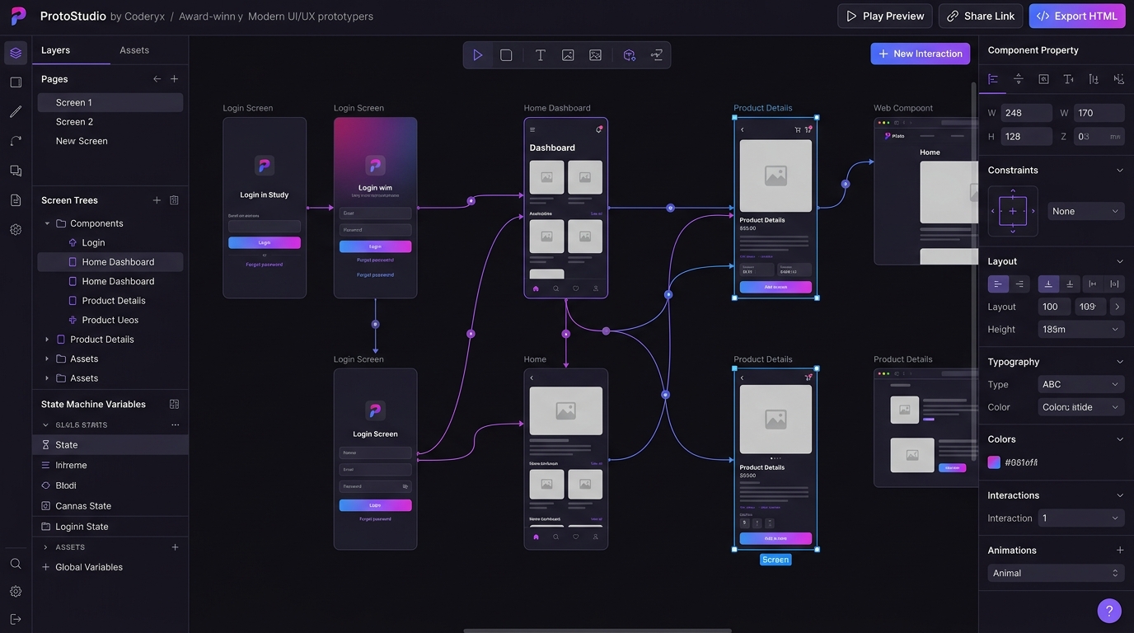The width and height of the screenshot is (1134, 633).
Task: Toggle bottom align option in Layout section
Action: coord(1048,284)
